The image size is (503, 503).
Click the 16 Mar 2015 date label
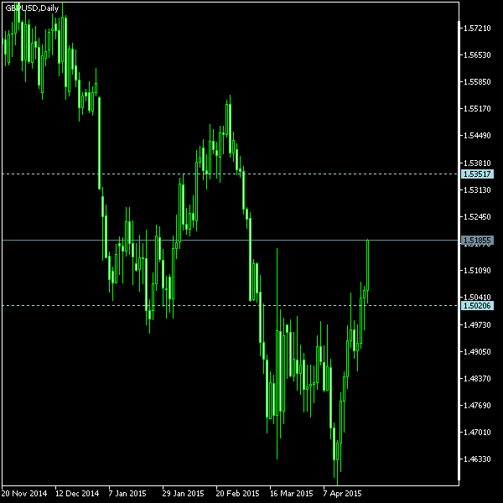tap(291, 494)
